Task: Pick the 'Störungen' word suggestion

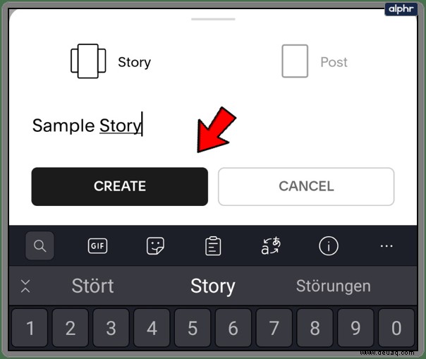Action: click(334, 286)
